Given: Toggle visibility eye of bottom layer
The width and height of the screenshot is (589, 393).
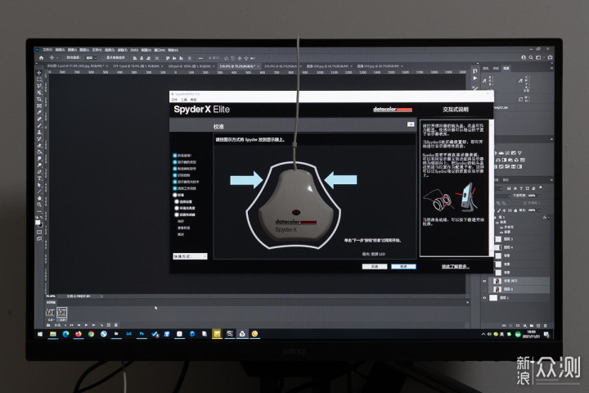Looking at the screenshot, I should point(484,298).
